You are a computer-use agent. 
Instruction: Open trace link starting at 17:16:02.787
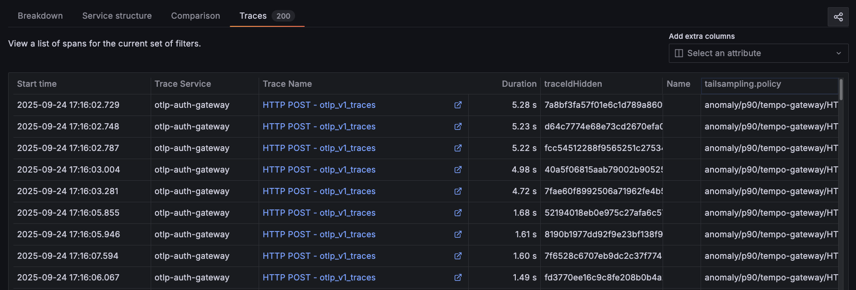click(319, 148)
